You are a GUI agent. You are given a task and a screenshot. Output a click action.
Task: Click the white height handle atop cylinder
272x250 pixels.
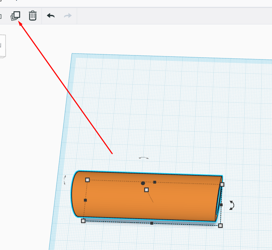point(147,190)
